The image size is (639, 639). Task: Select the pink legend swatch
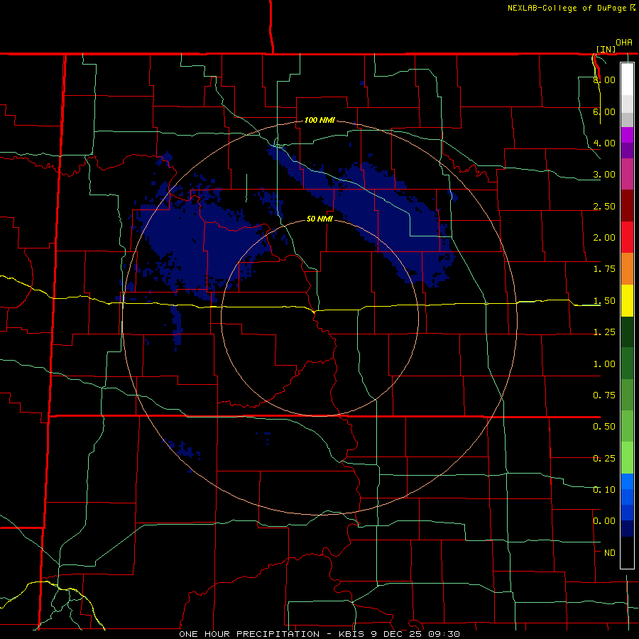coord(627,174)
